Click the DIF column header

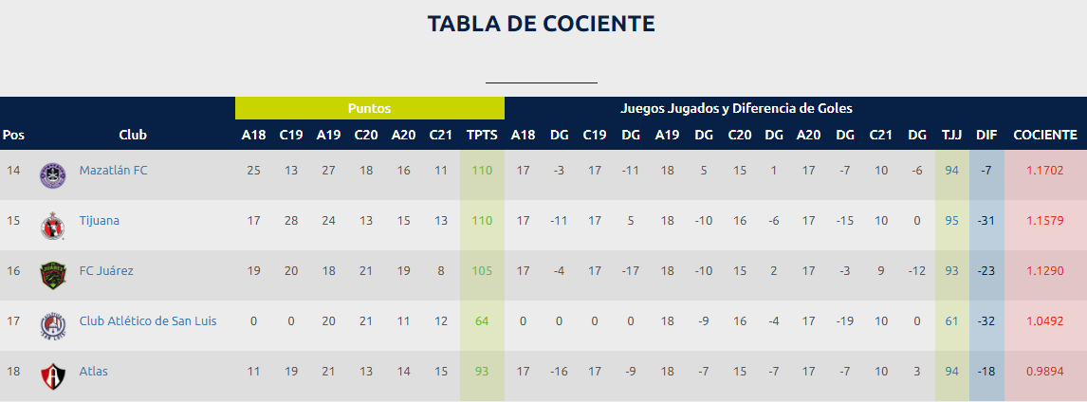pos(986,135)
